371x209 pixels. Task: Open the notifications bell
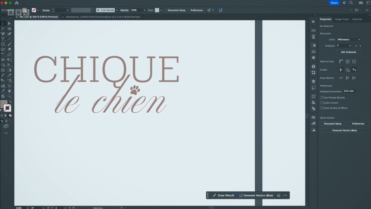point(344,3)
